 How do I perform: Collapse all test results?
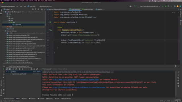point(22,69)
